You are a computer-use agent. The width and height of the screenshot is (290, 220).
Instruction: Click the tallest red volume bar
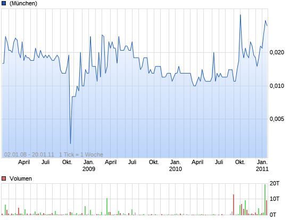click(x=234, y=205)
